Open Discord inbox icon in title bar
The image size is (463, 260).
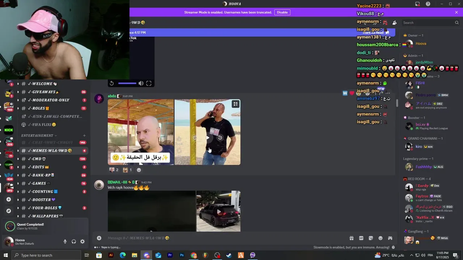pyautogui.click(x=417, y=4)
